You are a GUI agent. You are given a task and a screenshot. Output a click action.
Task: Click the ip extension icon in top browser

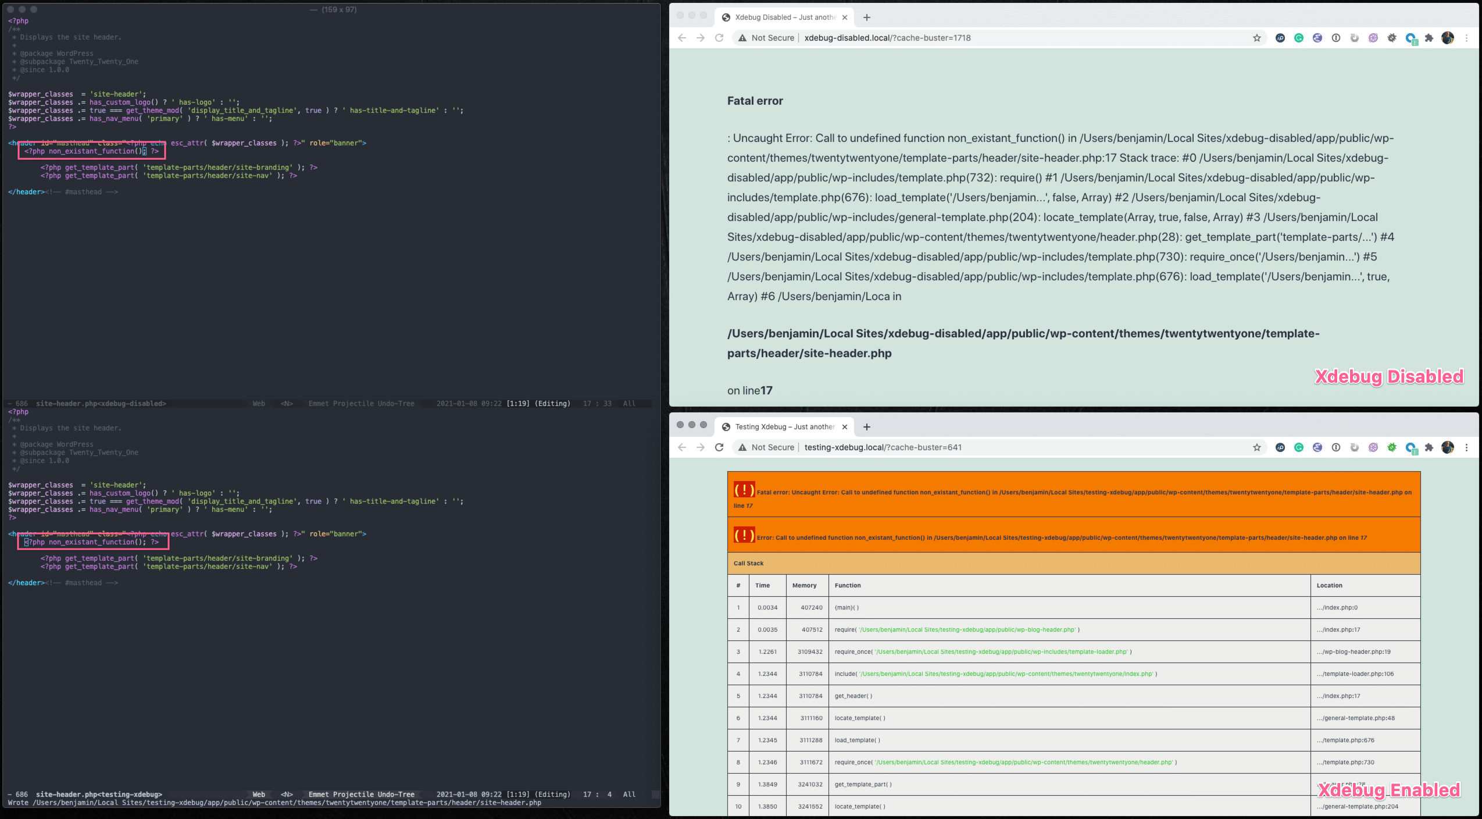(1280, 38)
